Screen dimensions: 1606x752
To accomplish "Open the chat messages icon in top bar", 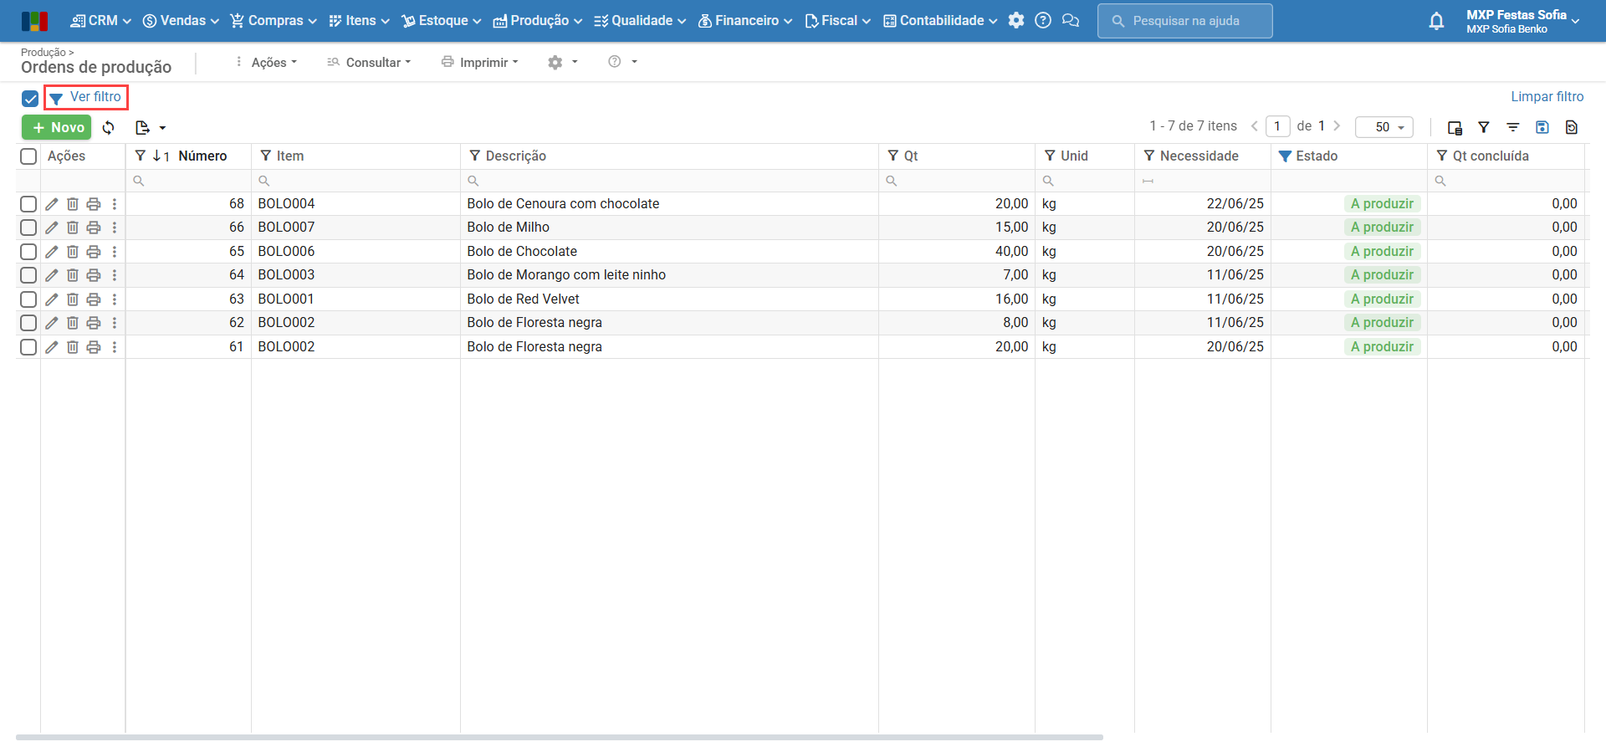I will pyautogui.click(x=1071, y=21).
